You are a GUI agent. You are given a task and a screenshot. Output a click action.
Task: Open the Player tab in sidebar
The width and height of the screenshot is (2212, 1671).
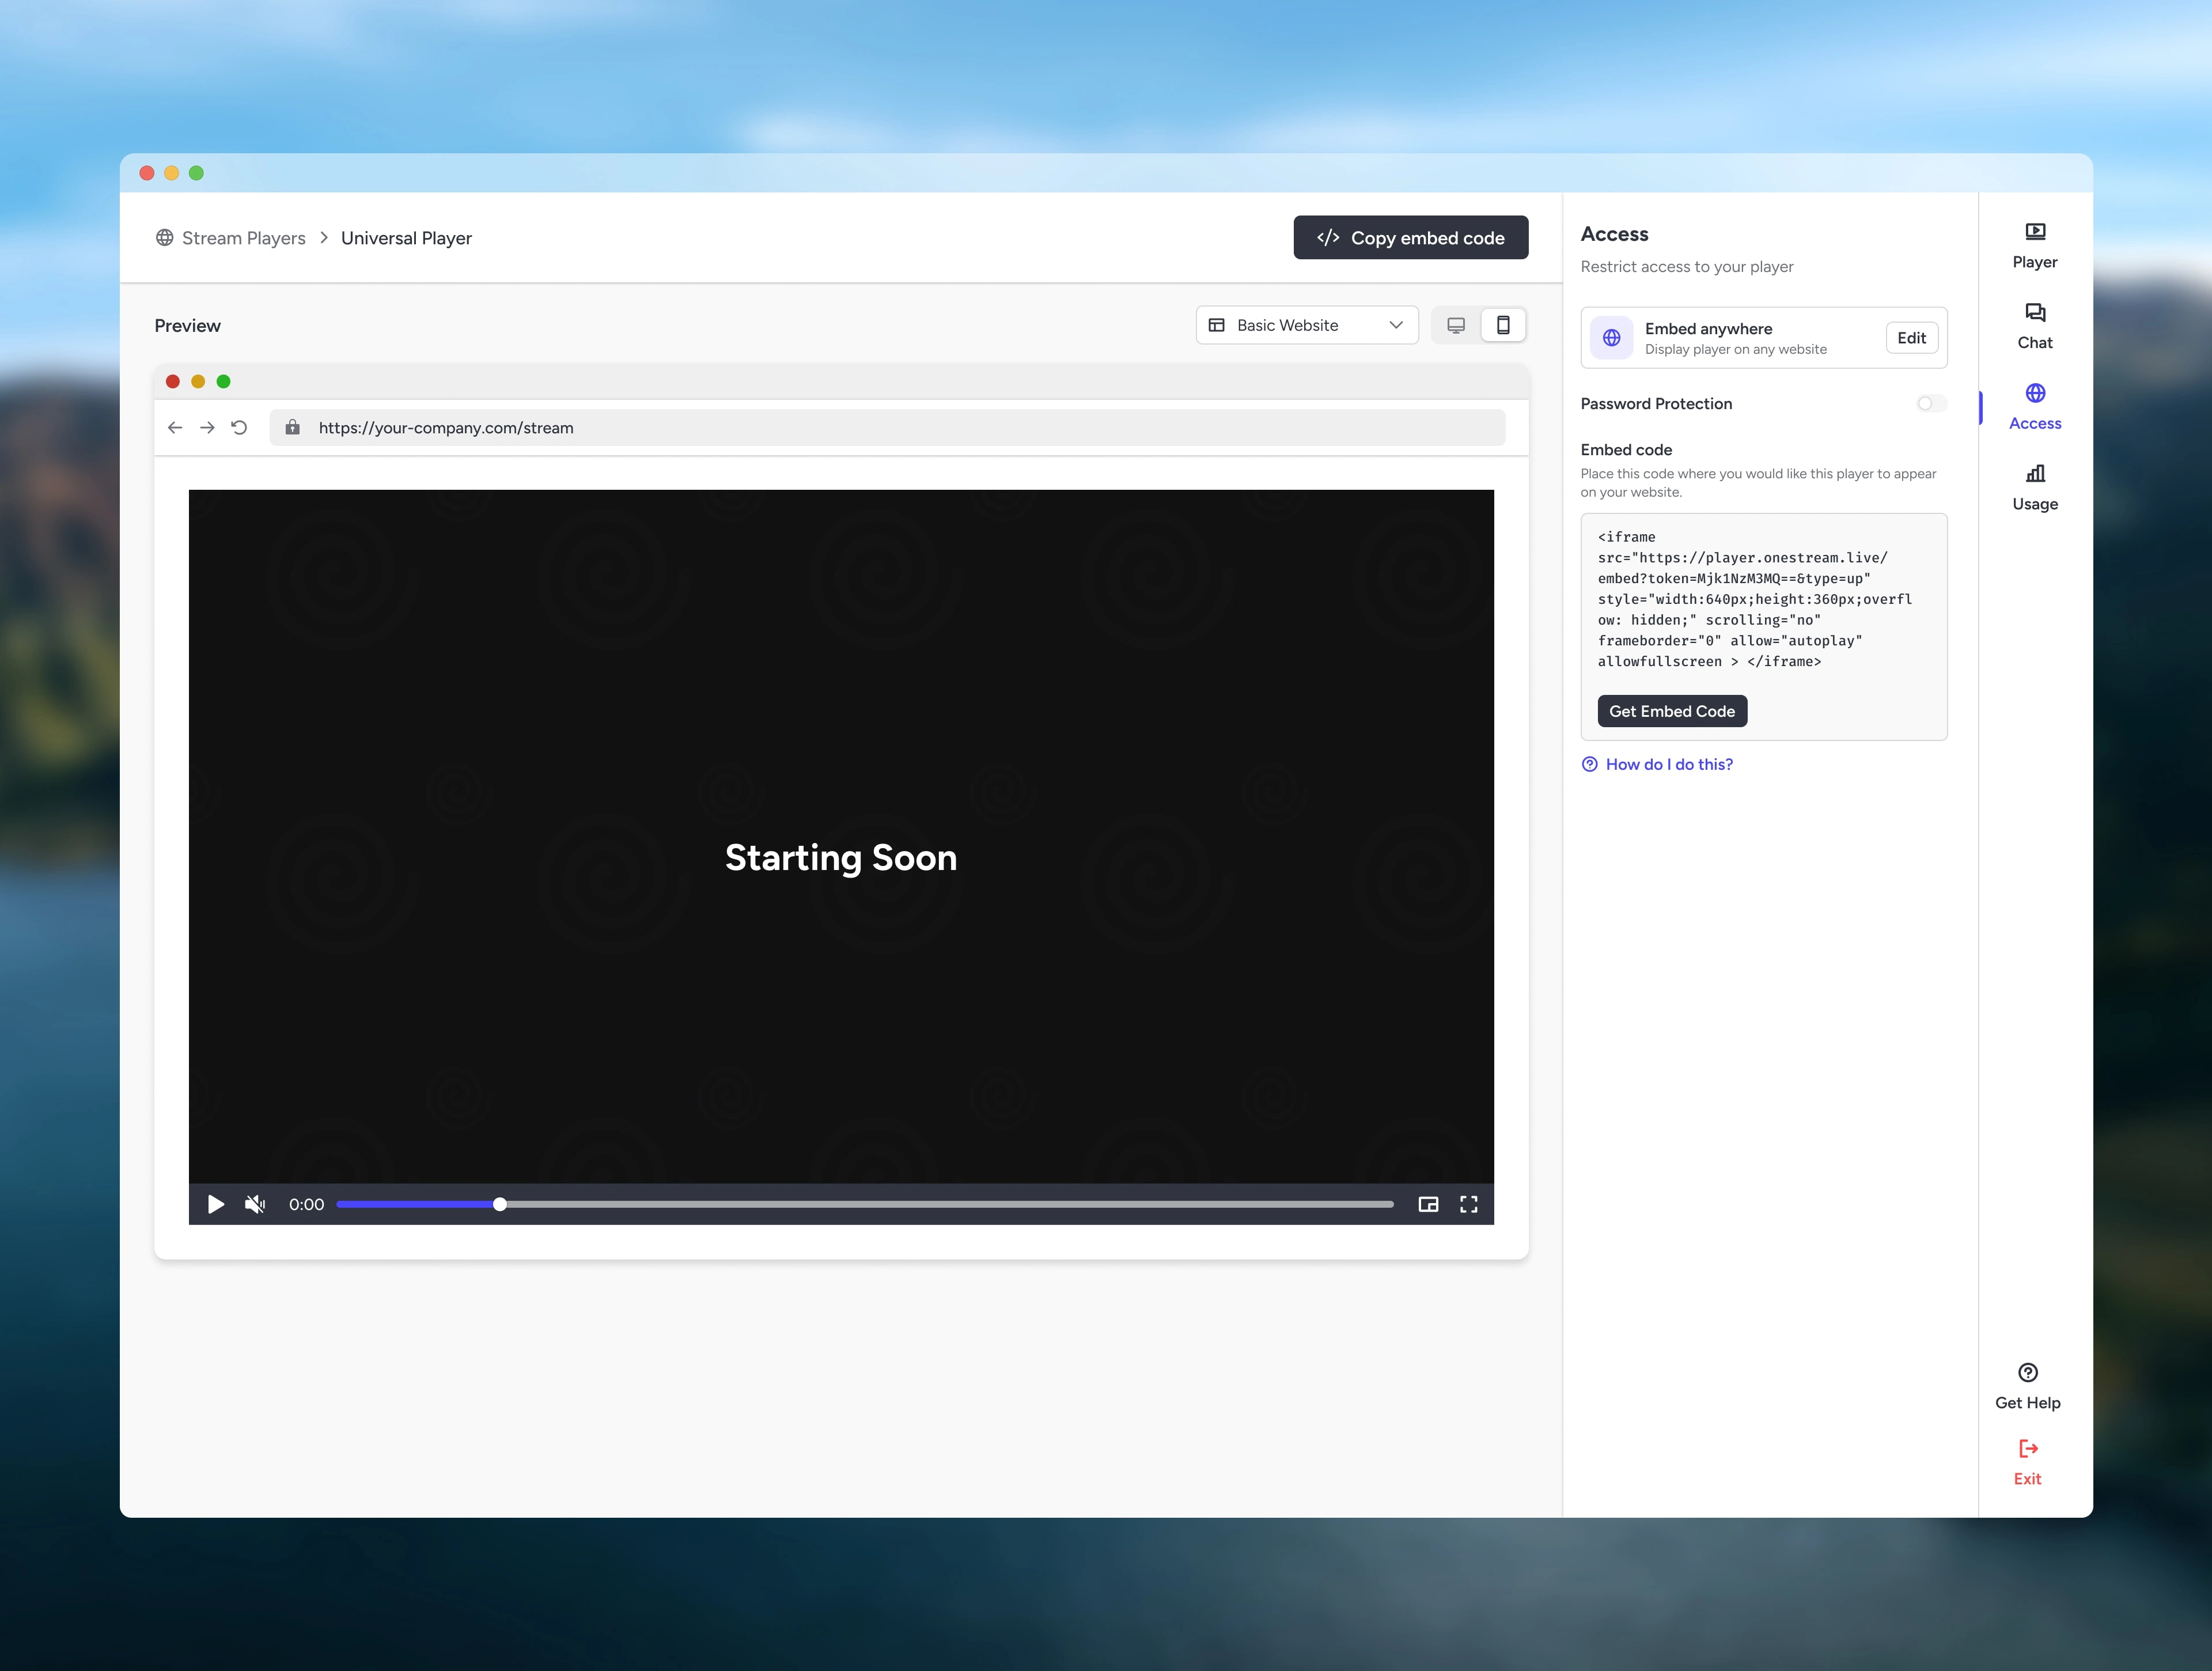point(2034,245)
